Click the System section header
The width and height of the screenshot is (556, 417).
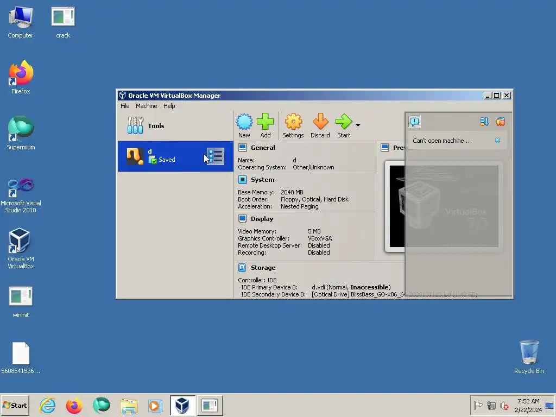(x=262, y=180)
